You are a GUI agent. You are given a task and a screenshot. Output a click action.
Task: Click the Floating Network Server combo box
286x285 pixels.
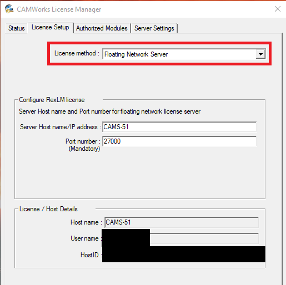click(184, 54)
